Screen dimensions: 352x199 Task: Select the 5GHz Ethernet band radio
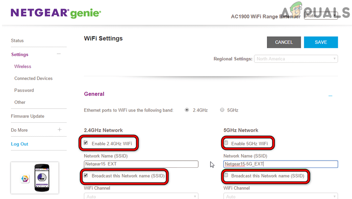point(222,110)
